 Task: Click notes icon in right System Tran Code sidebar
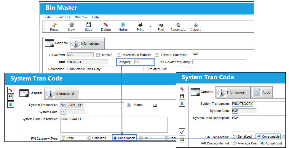click(x=182, y=103)
